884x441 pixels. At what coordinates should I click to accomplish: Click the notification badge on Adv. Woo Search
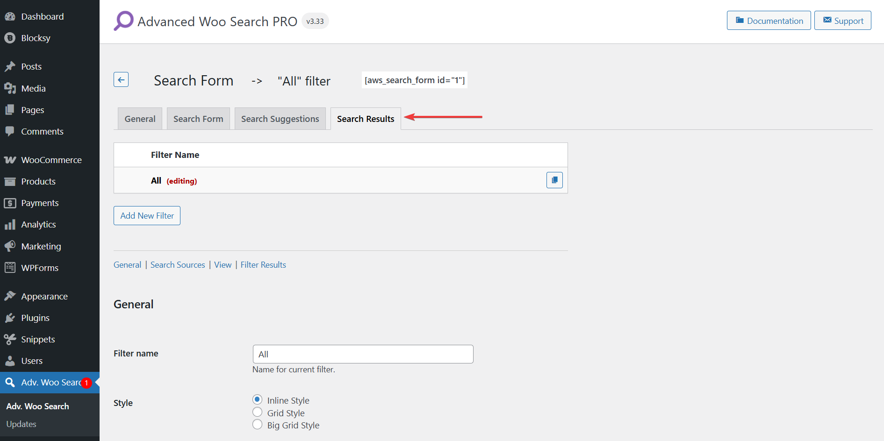(86, 383)
